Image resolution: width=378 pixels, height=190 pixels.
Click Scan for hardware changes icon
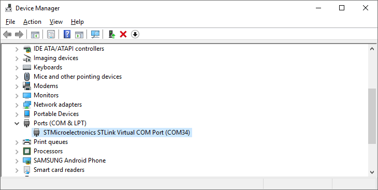click(x=95, y=35)
